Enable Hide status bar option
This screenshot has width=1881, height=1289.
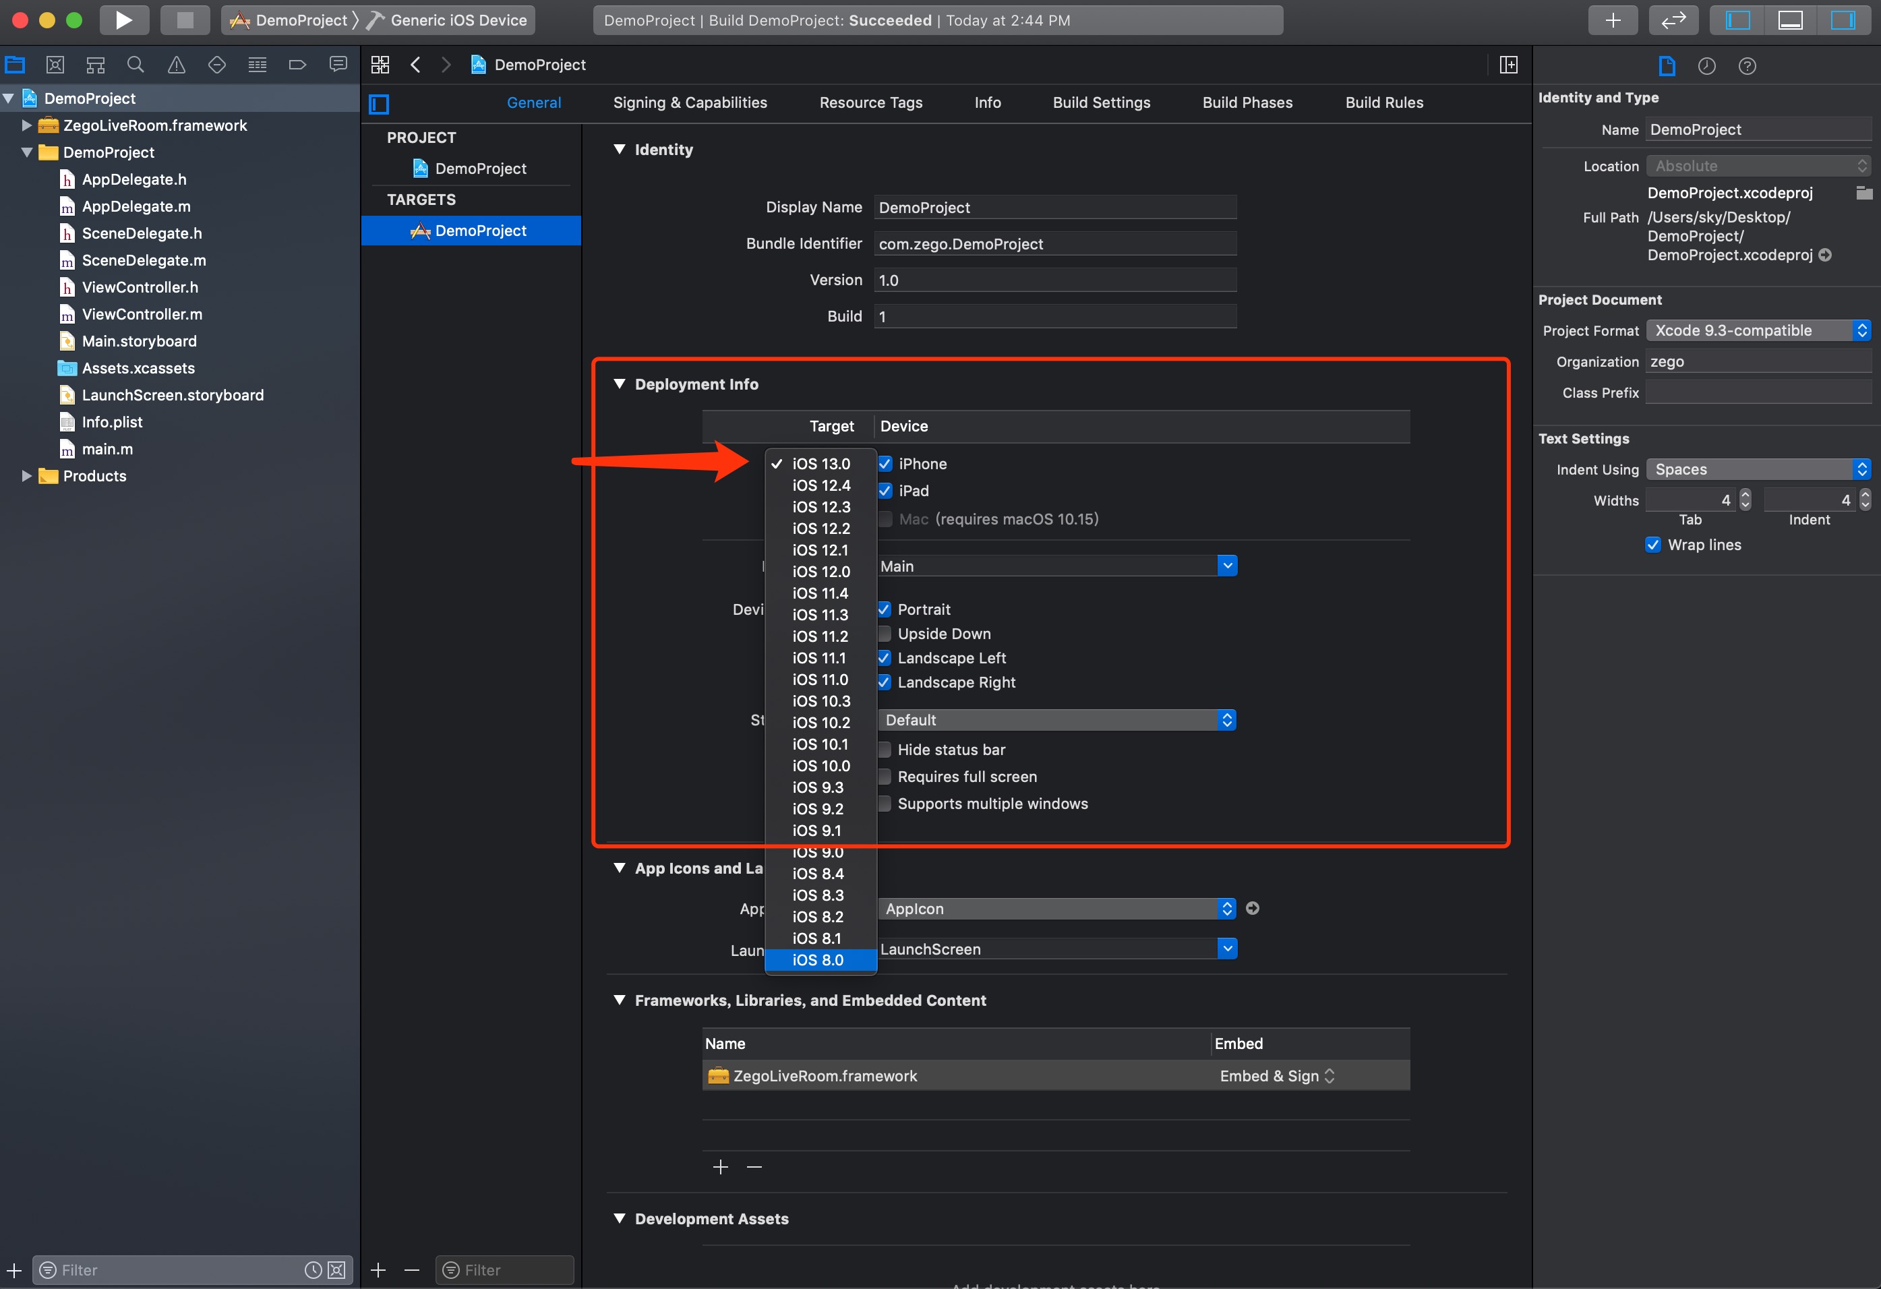click(885, 749)
